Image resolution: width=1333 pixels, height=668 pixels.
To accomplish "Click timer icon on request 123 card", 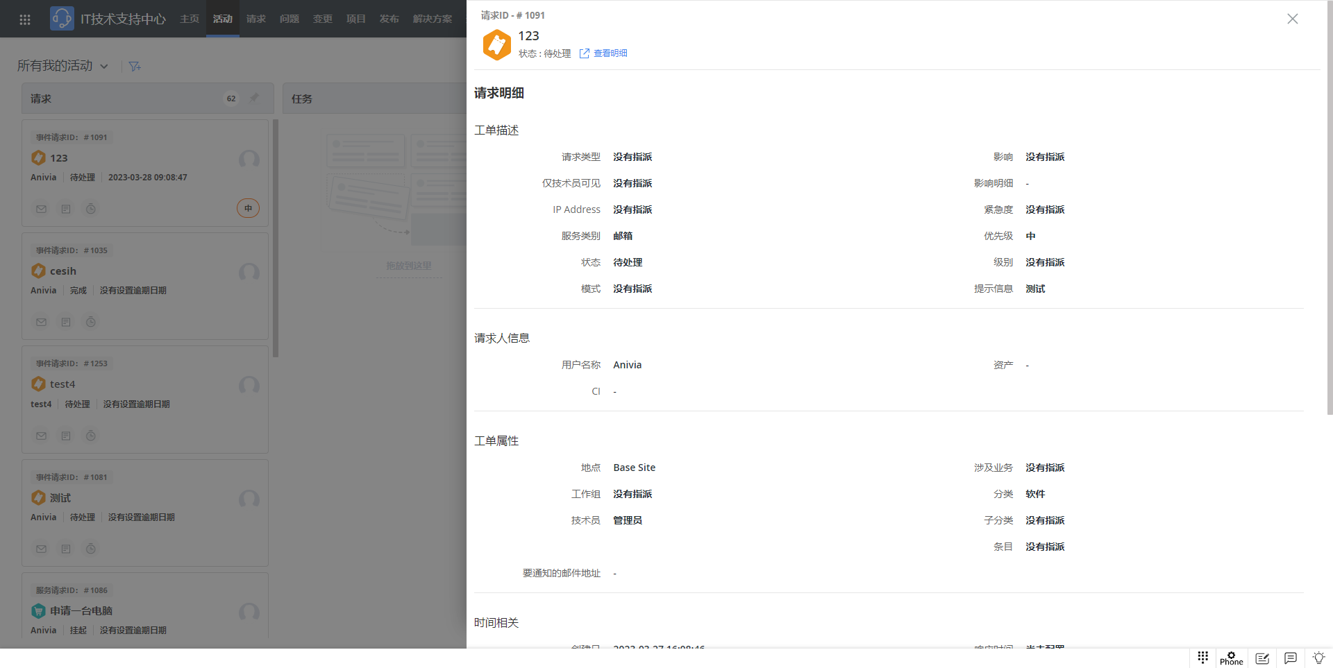I will click(x=91, y=209).
